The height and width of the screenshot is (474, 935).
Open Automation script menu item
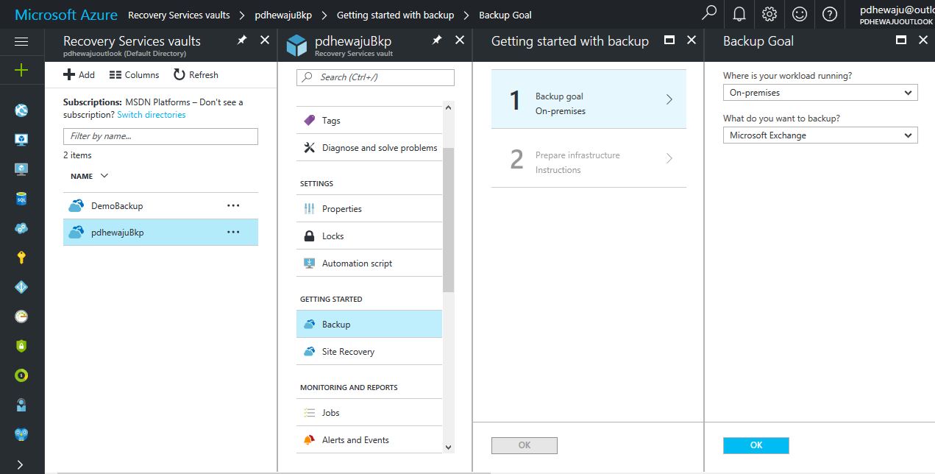click(369, 263)
